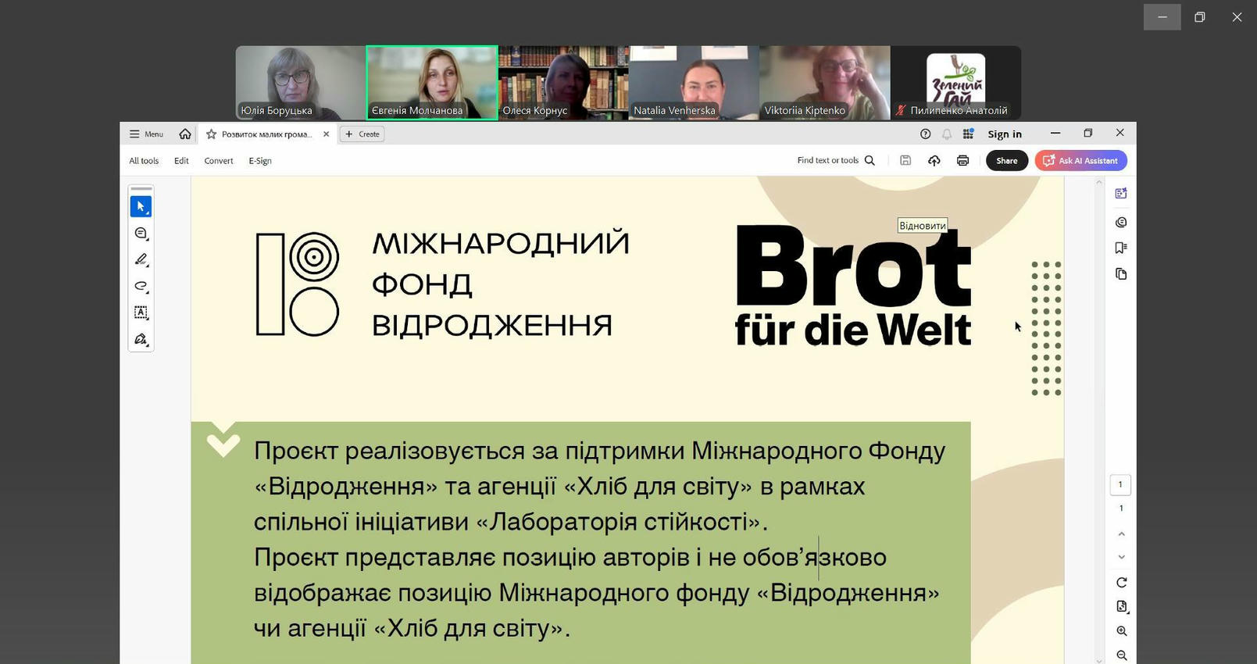Click Natalia Venherska's video thumbnail
The width and height of the screenshot is (1257, 664).
coord(693,82)
